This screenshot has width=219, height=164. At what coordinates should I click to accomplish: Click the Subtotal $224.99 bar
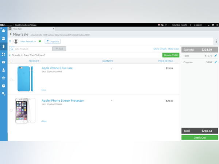pyautogui.click(x=200, y=50)
